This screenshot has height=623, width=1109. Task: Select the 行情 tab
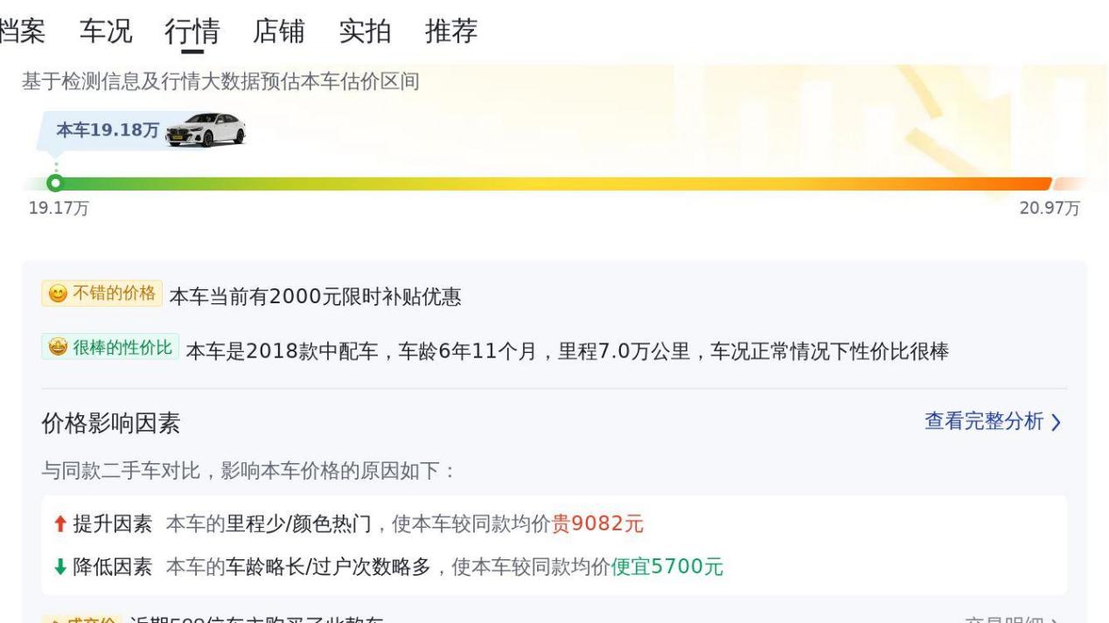point(192,31)
